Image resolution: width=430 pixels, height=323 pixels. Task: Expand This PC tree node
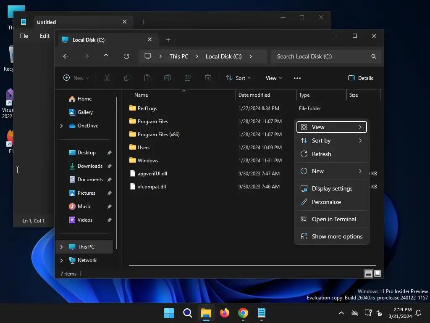61,247
